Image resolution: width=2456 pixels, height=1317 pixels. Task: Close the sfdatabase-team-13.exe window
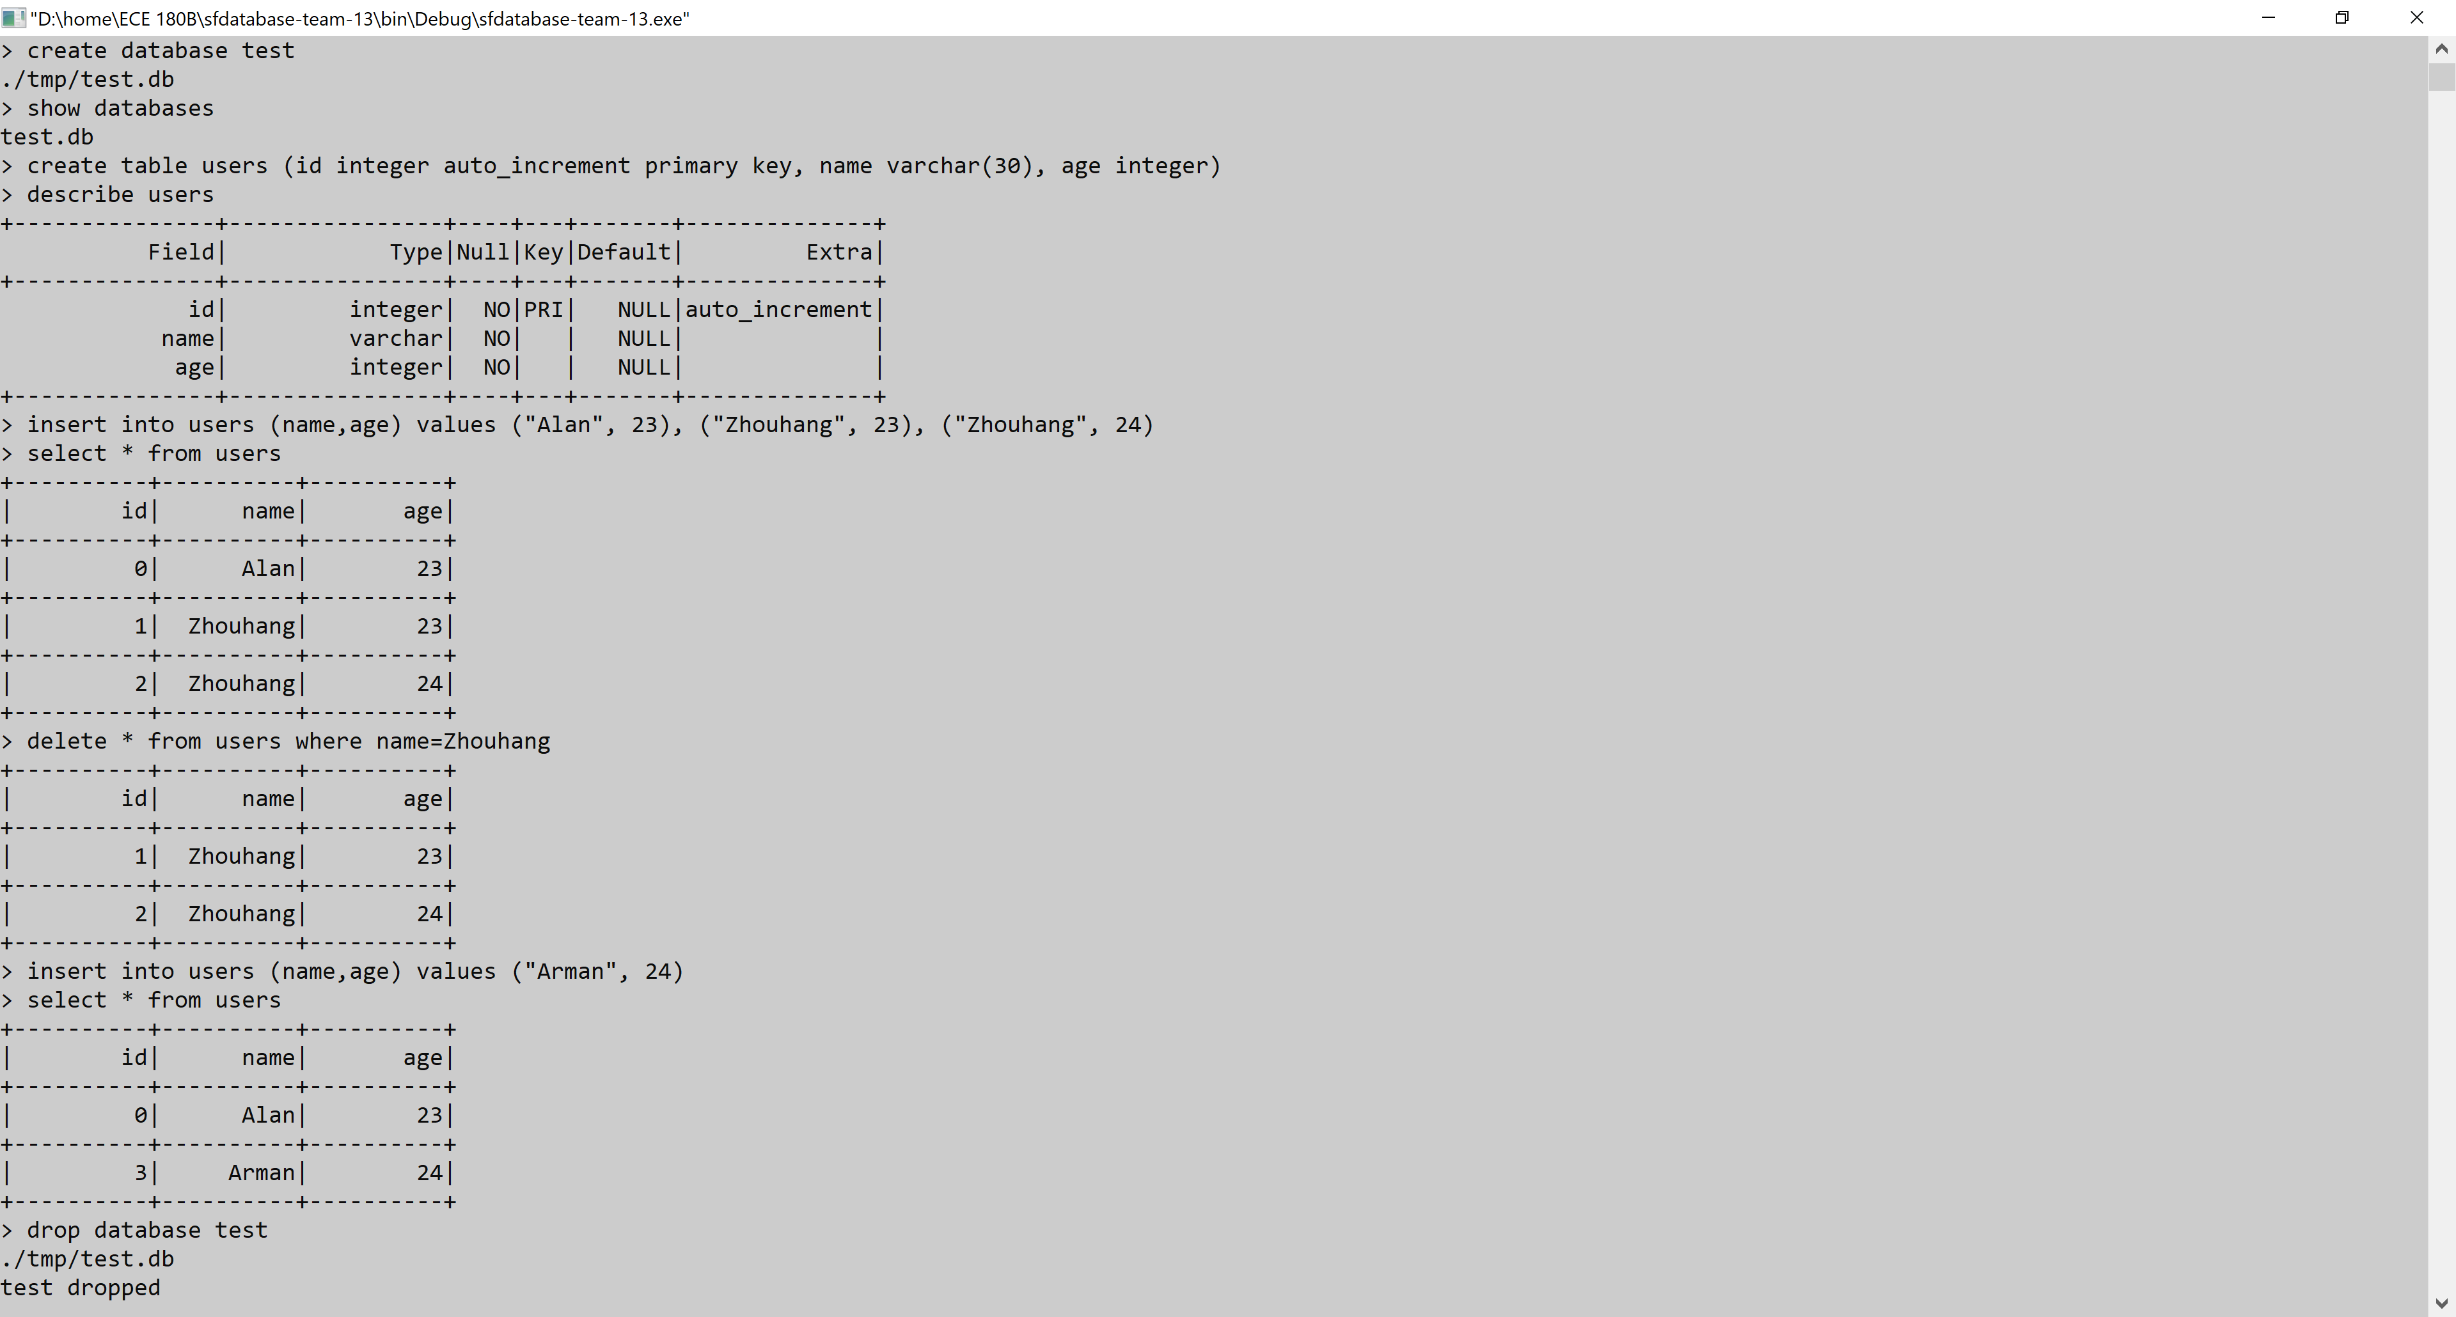(2416, 18)
